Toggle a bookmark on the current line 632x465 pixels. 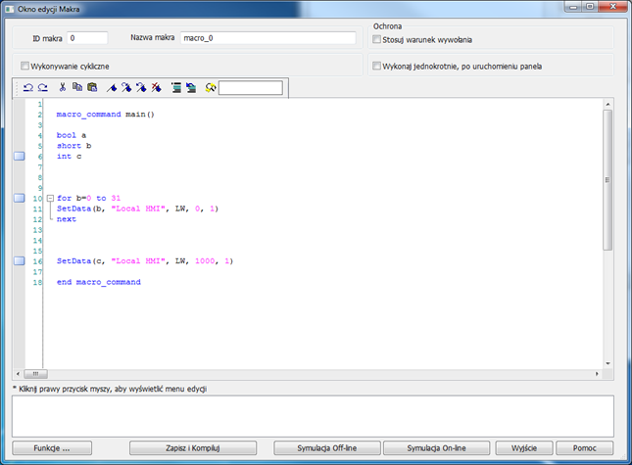pos(112,87)
